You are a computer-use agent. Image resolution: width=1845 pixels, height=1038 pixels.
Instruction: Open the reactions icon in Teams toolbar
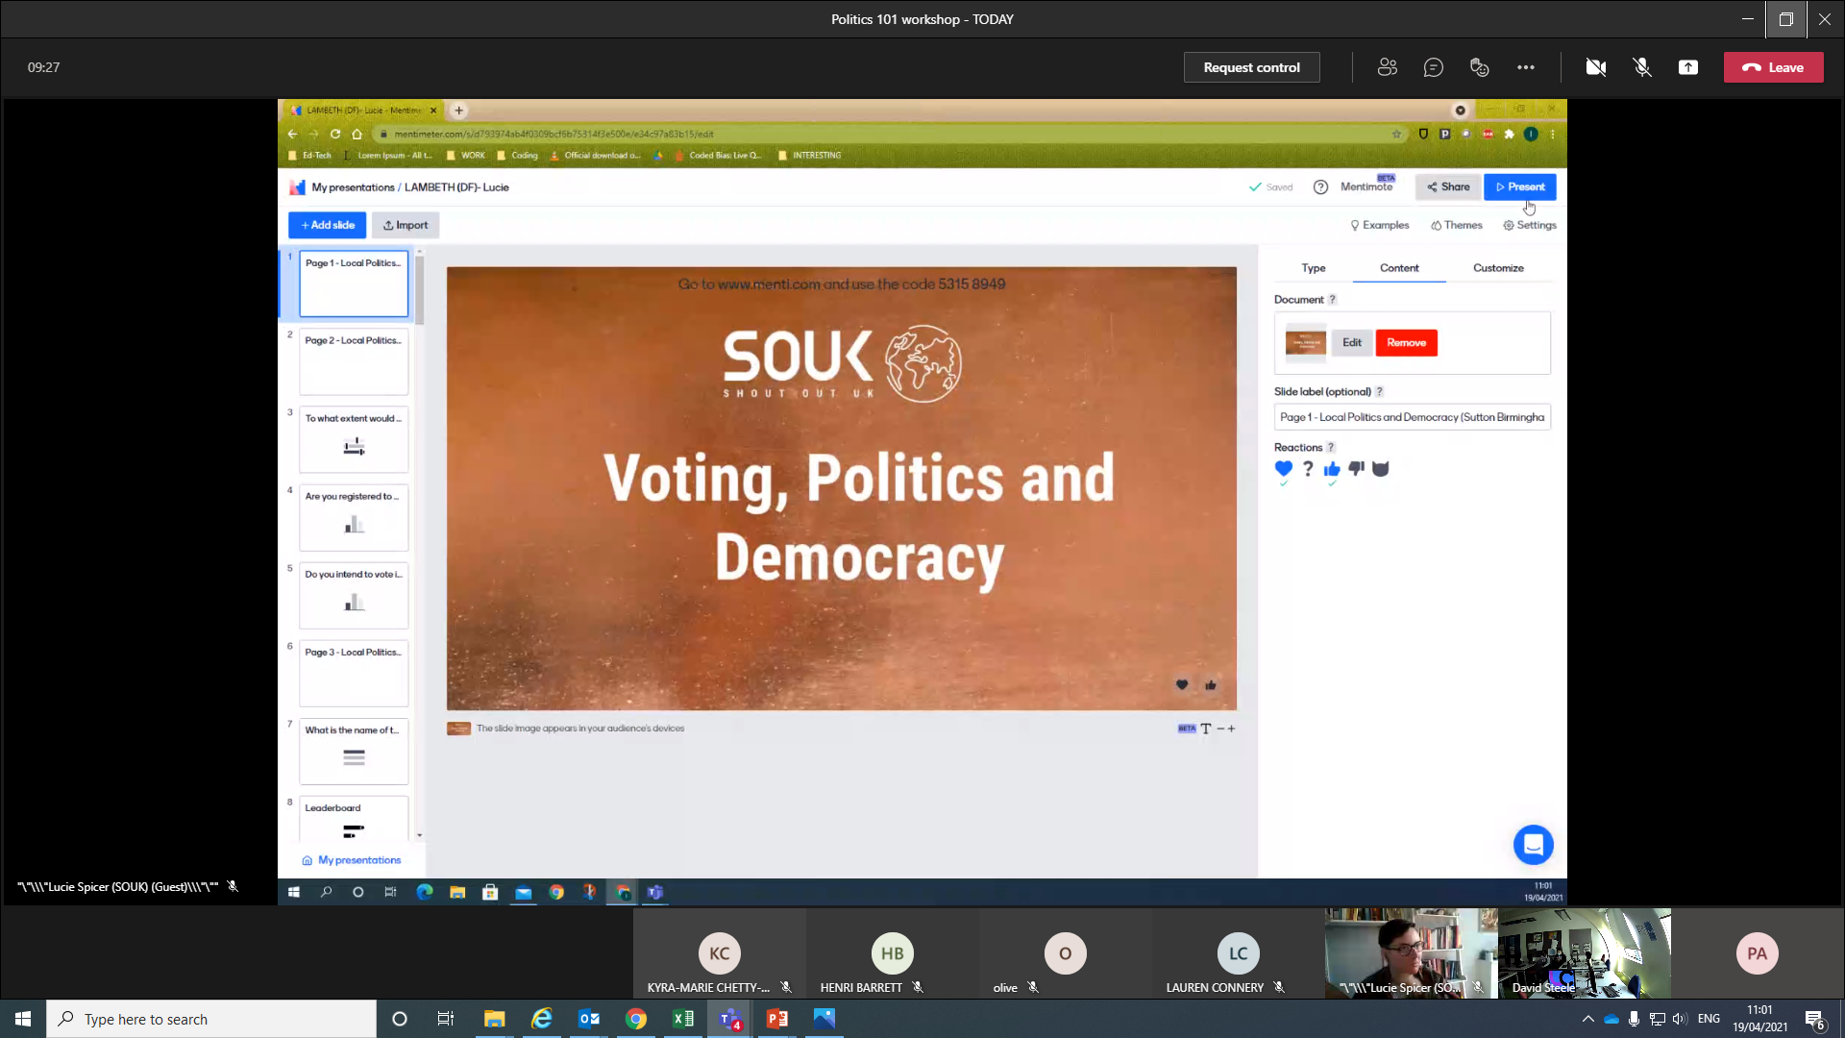pos(1479,67)
